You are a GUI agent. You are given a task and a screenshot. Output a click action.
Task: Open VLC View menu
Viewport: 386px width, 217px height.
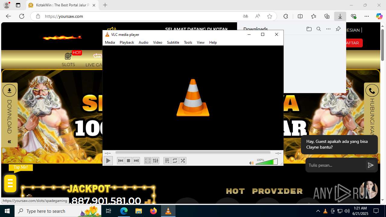tap(201, 42)
